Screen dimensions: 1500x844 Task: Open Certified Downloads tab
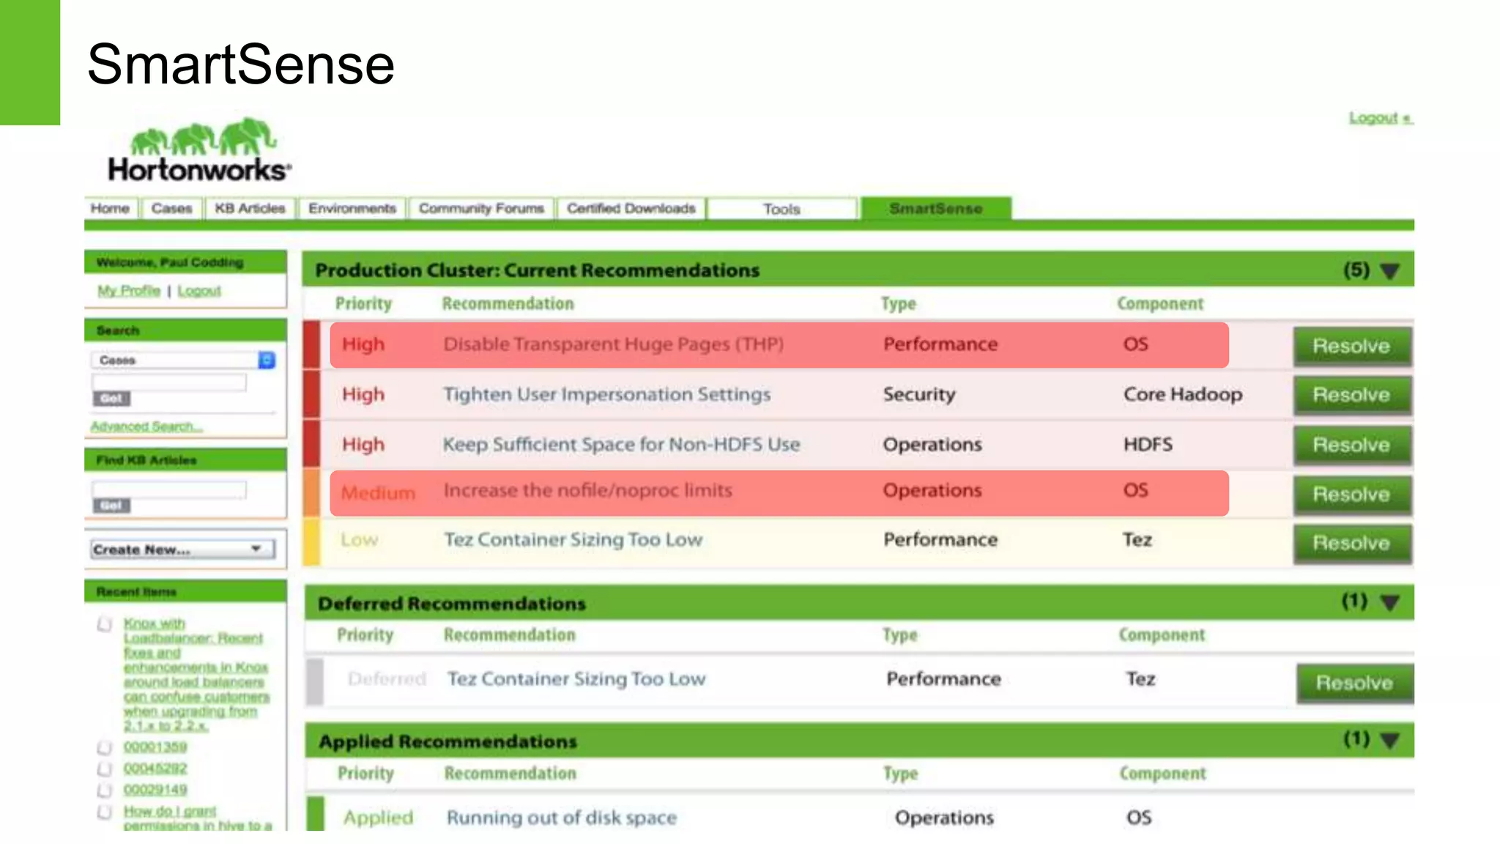point(631,208)
